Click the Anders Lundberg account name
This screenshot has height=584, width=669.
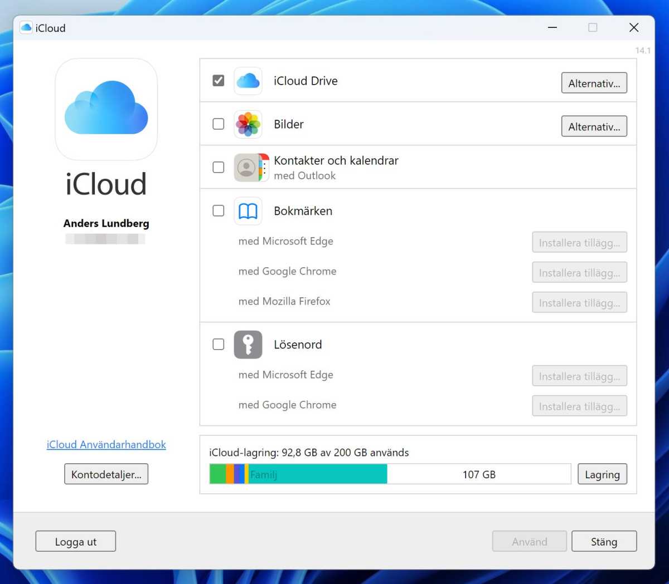pyautogui.click(x=106, y=223)
